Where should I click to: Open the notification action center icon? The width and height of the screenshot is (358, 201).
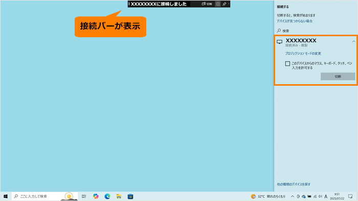coord(350,196)
